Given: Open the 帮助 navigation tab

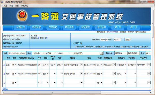Looking at the screenshot, I should (x=118, y=27).
